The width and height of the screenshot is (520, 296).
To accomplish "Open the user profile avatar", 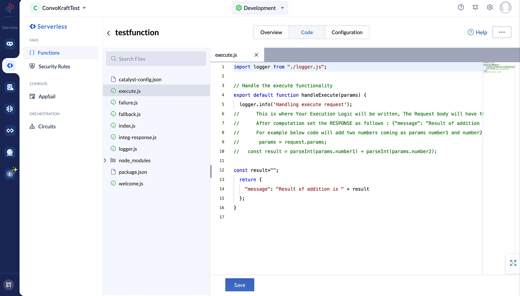I will (505, 7).
